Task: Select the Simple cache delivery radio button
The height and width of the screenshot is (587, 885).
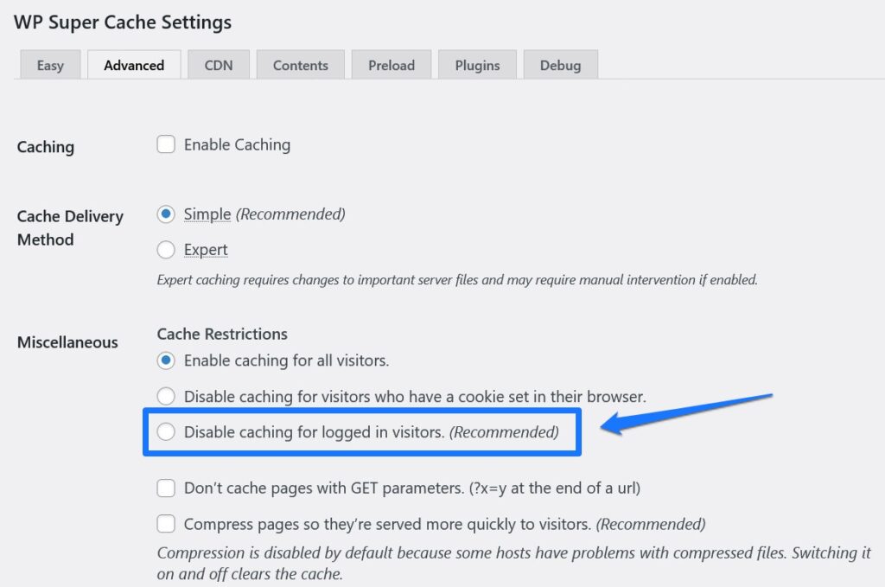Action: click(165, 214)
